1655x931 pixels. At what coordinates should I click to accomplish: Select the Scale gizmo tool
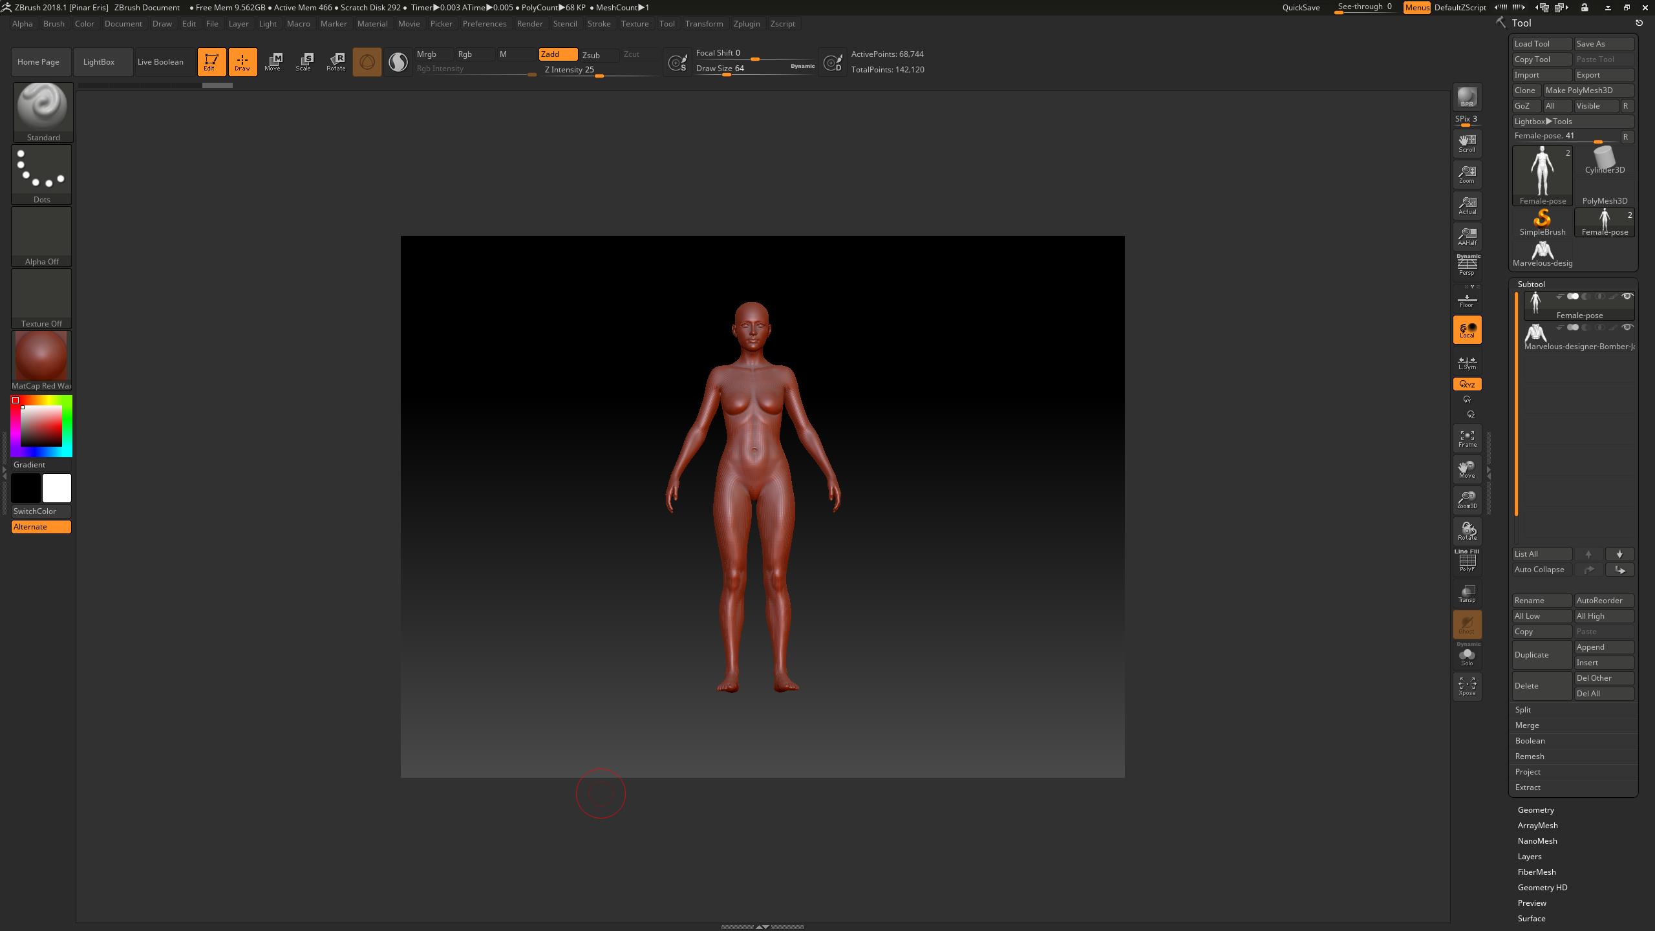point(304,62)
